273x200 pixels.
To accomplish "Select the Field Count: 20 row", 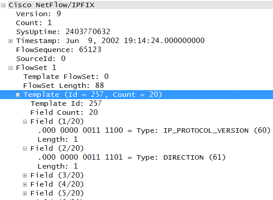I will [64, 113].
